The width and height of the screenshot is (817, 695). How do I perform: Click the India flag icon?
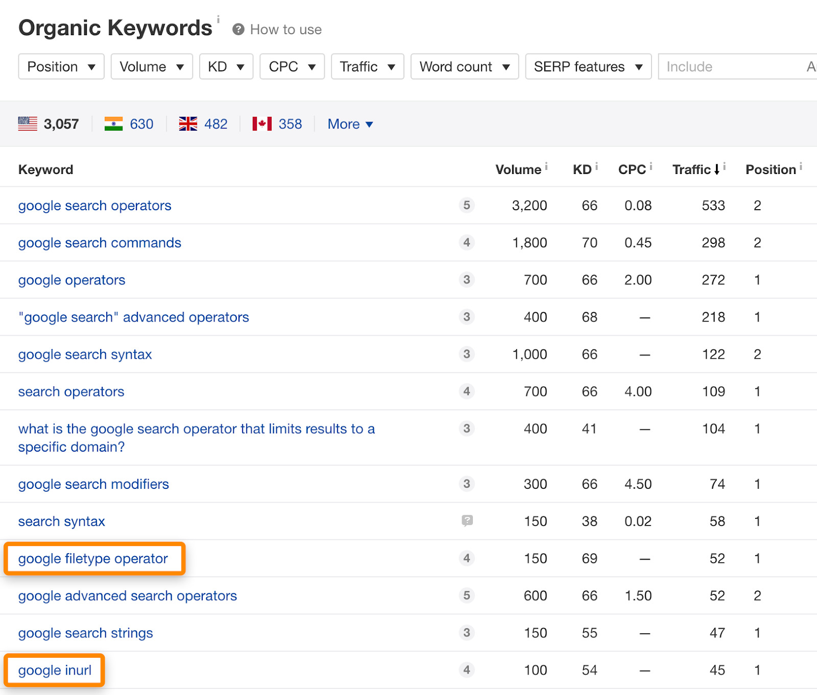[x=113, y=123]
